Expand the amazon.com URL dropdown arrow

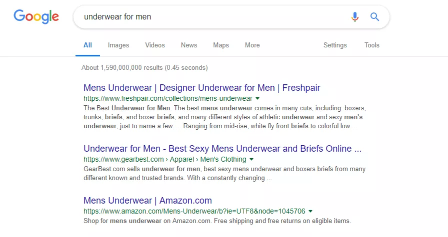(x=310, y=212)
